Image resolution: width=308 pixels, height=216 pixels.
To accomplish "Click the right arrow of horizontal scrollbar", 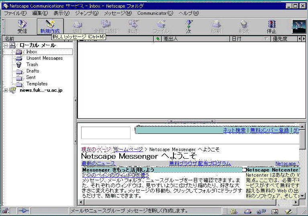I will tap(296, 202).
